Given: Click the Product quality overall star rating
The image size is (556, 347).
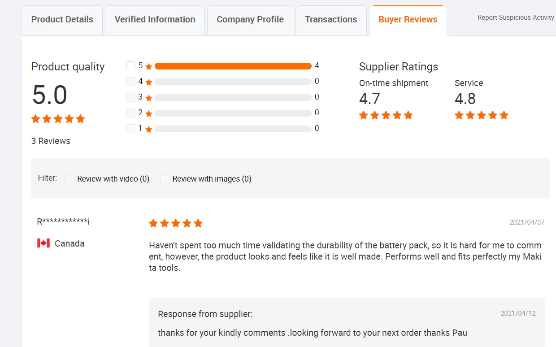Looking at the screenshot, I should (58, 119).
